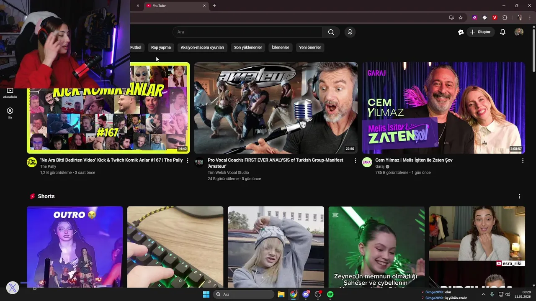Screen dimensions: 536x301
Task: Click the Shorts section heading
Action: 46,196
